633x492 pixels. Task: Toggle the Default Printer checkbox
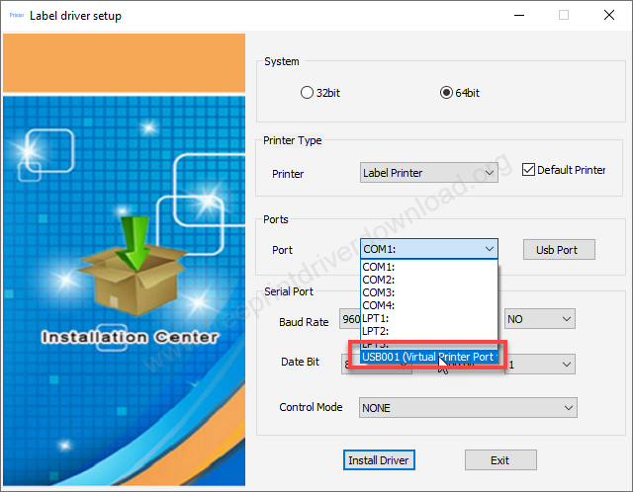coord(528,170)
